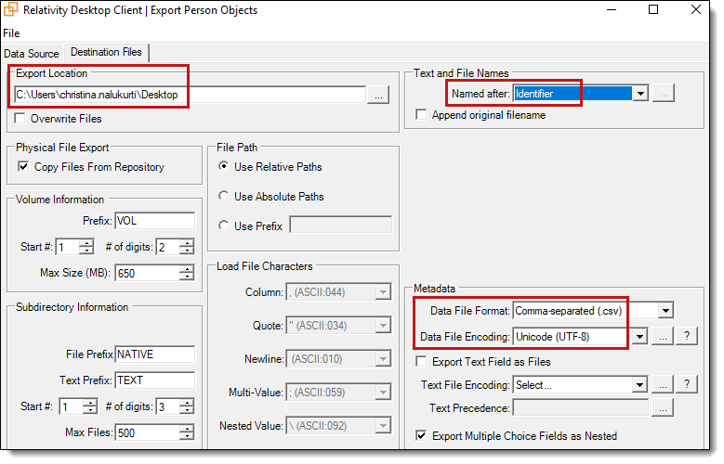This screenshot has width=724, height=464.
Task: Open Data File Encoding picker ellipsis button
Action: [x=663, y=337]
